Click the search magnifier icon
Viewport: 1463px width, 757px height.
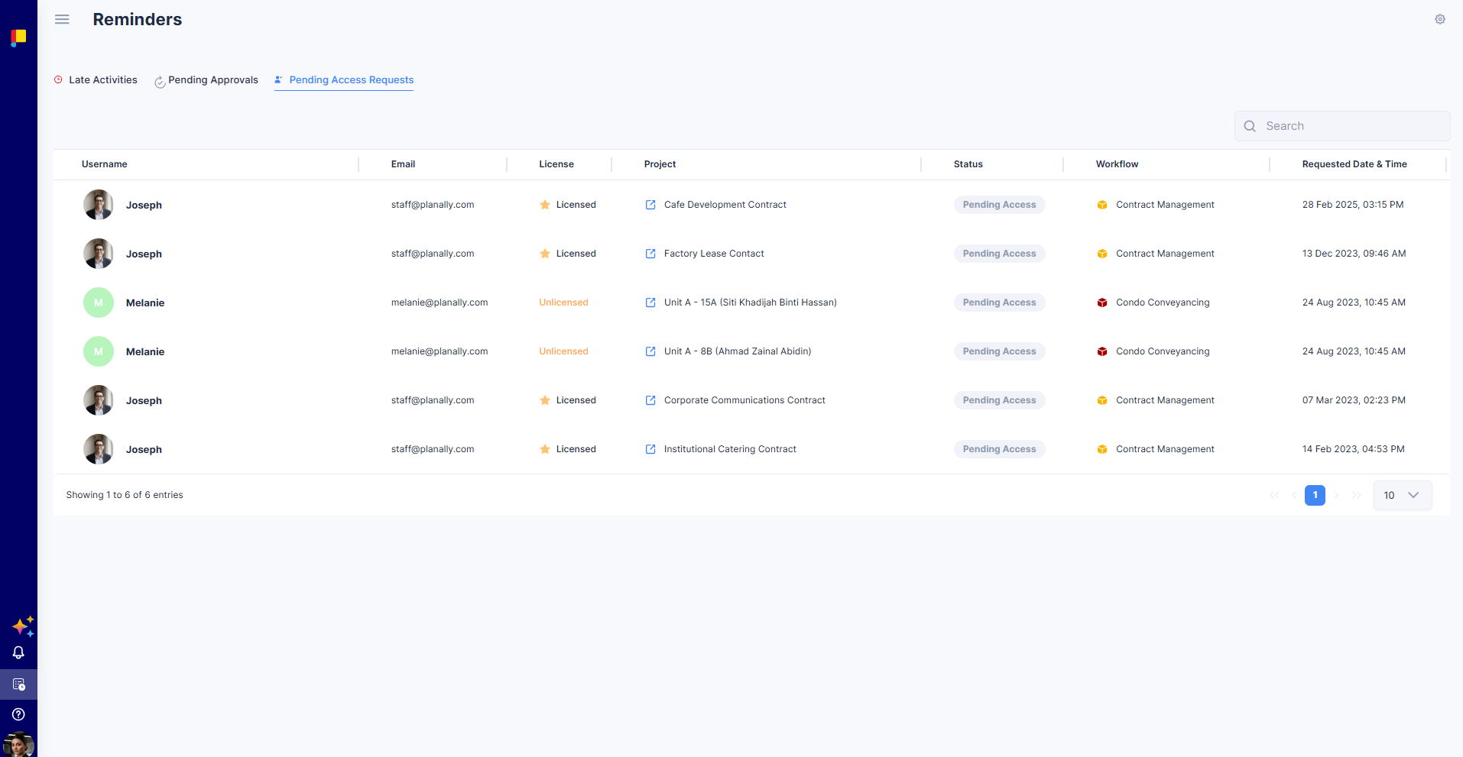point(1250,126)
